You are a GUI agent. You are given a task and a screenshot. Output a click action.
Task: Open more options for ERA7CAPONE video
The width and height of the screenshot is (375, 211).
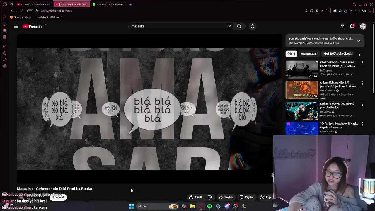click(362, 63)
